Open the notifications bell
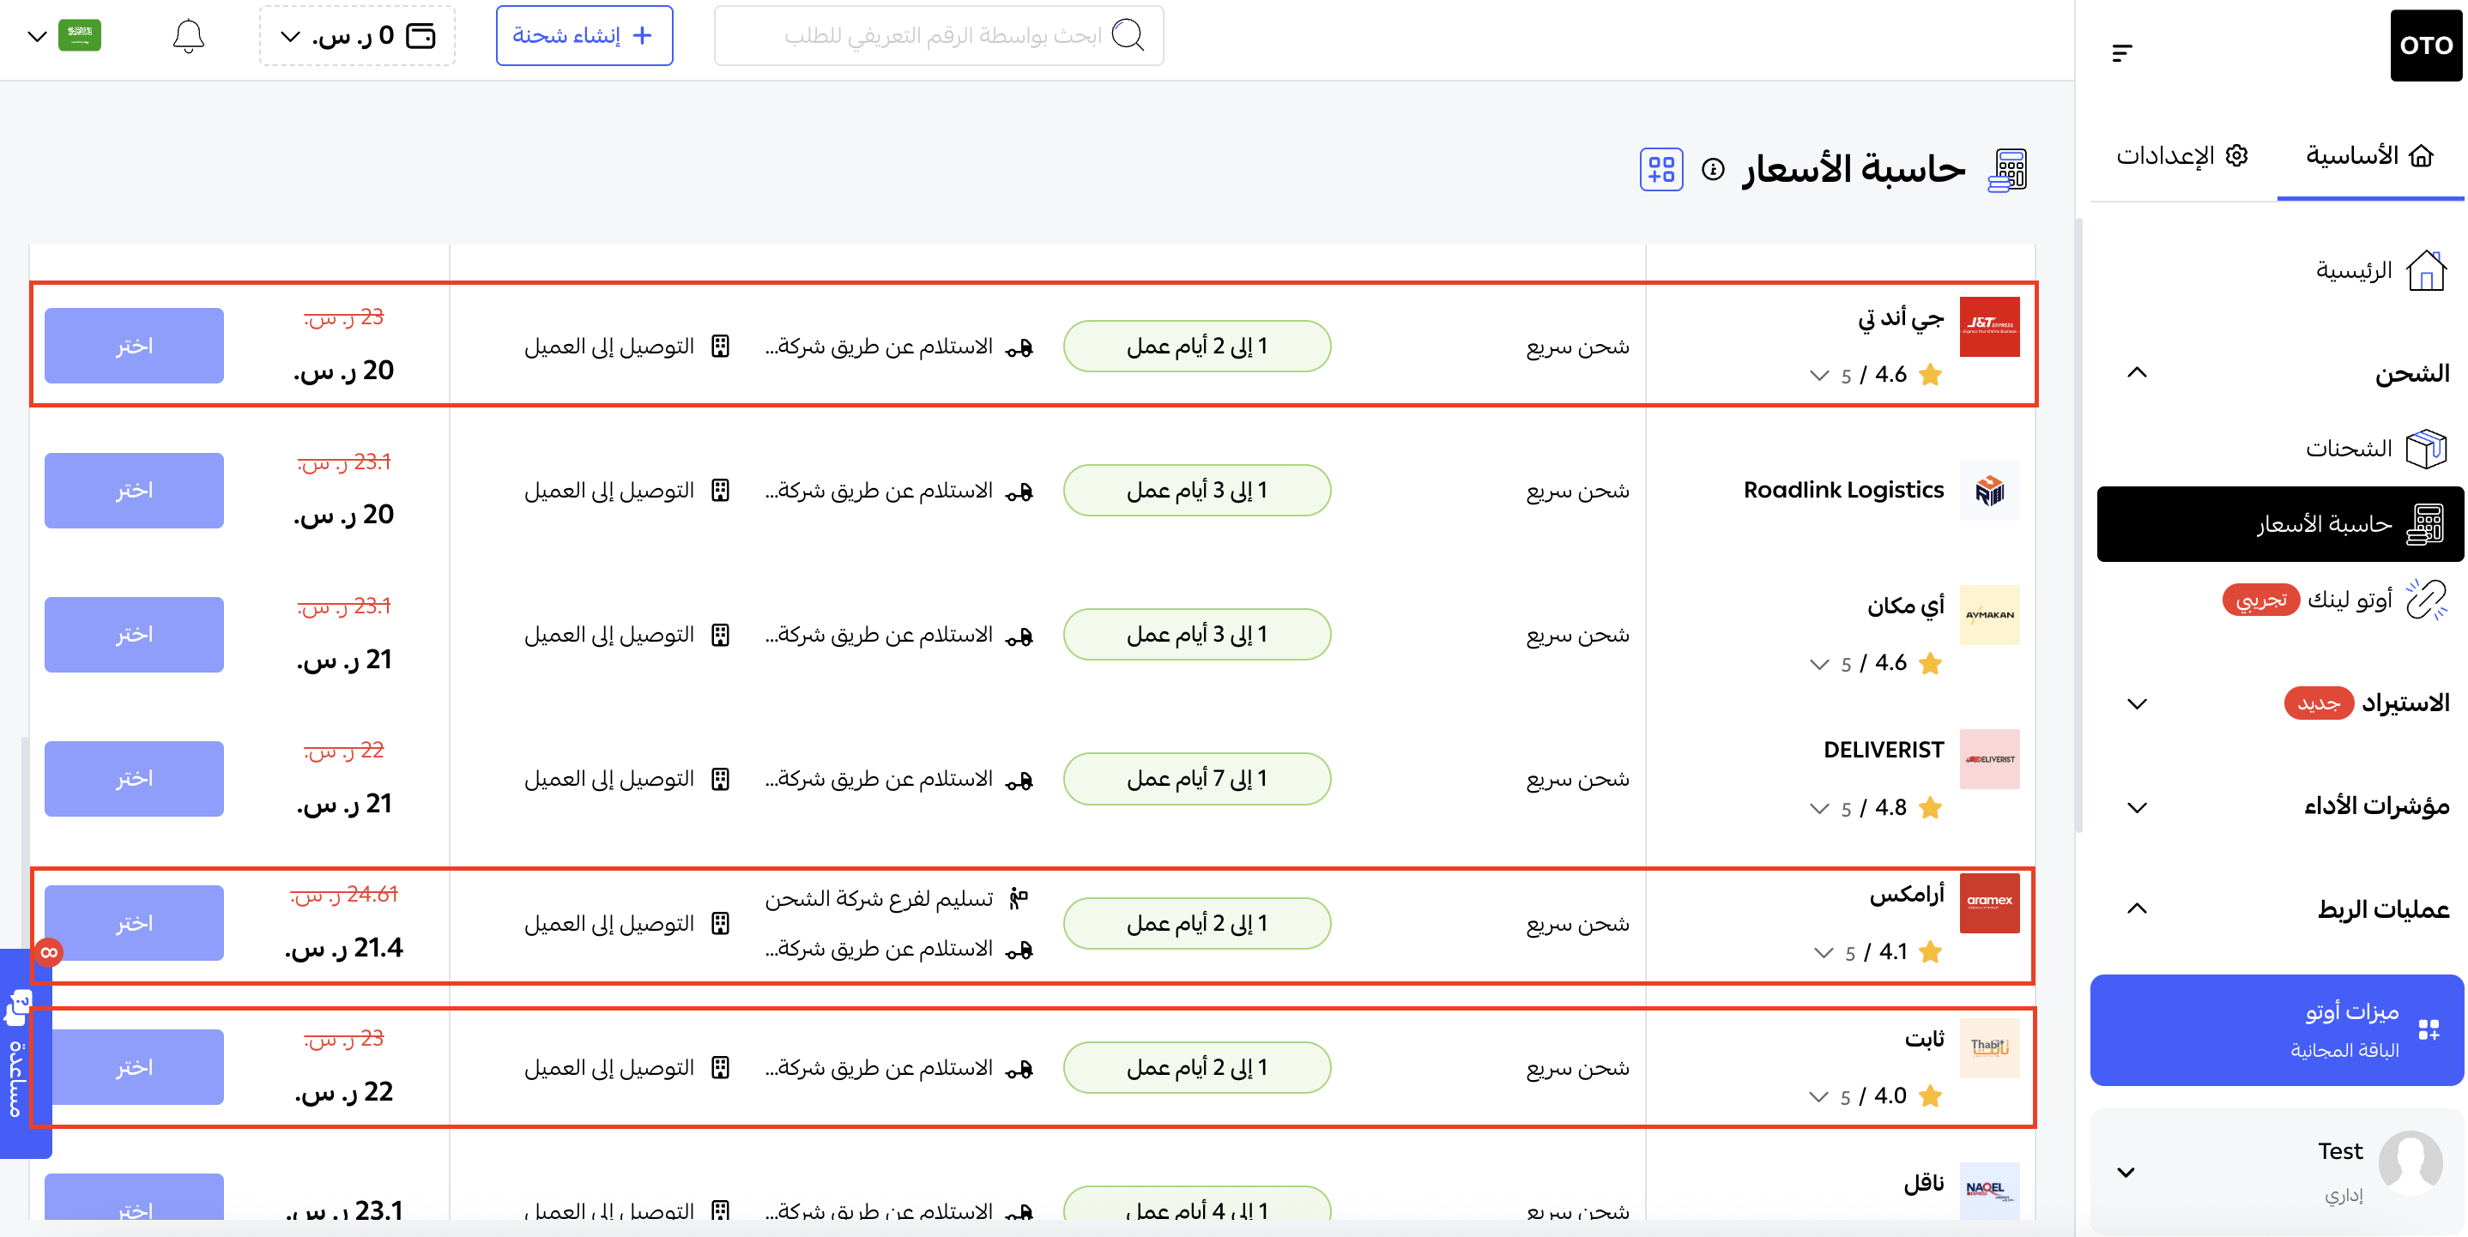 tap(189, 36)
